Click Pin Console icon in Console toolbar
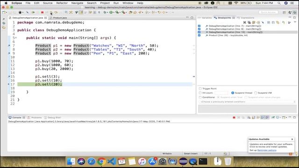The width and height of the screenshot is (299, 168). (273, 118)
